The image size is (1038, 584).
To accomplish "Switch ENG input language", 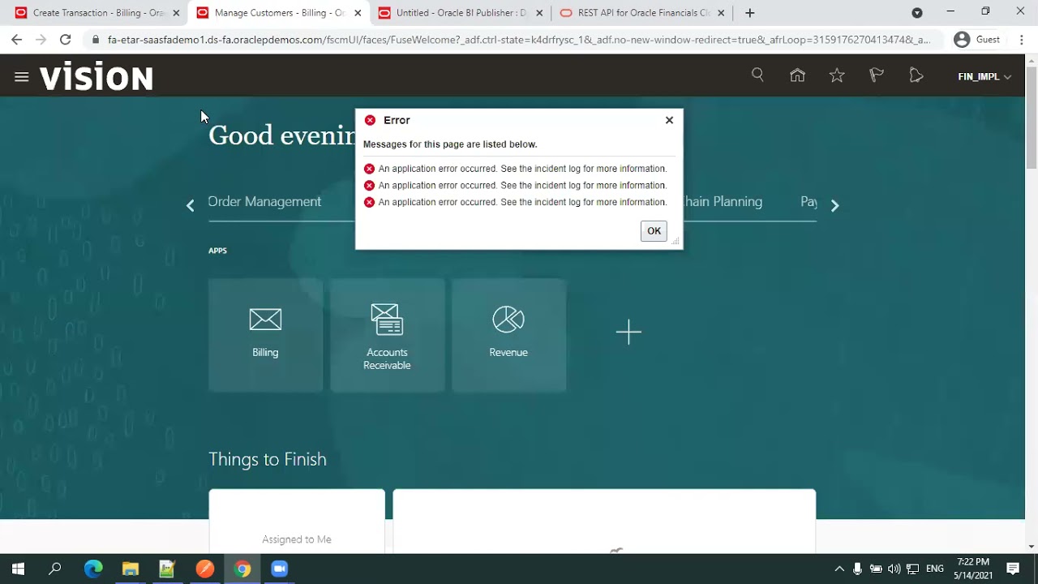I will [935, 569].
